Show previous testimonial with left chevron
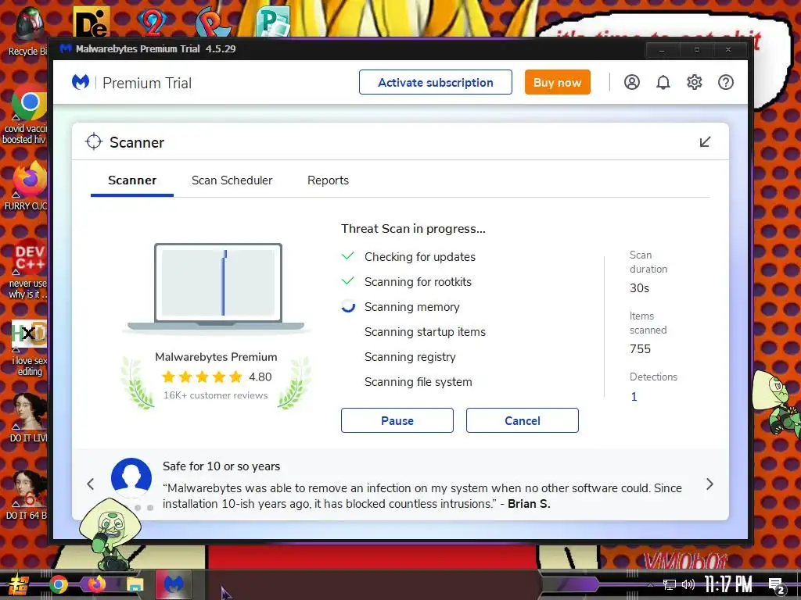Image resolution: width=801 pixels, height=600 pixels. [x=91, y=484]
